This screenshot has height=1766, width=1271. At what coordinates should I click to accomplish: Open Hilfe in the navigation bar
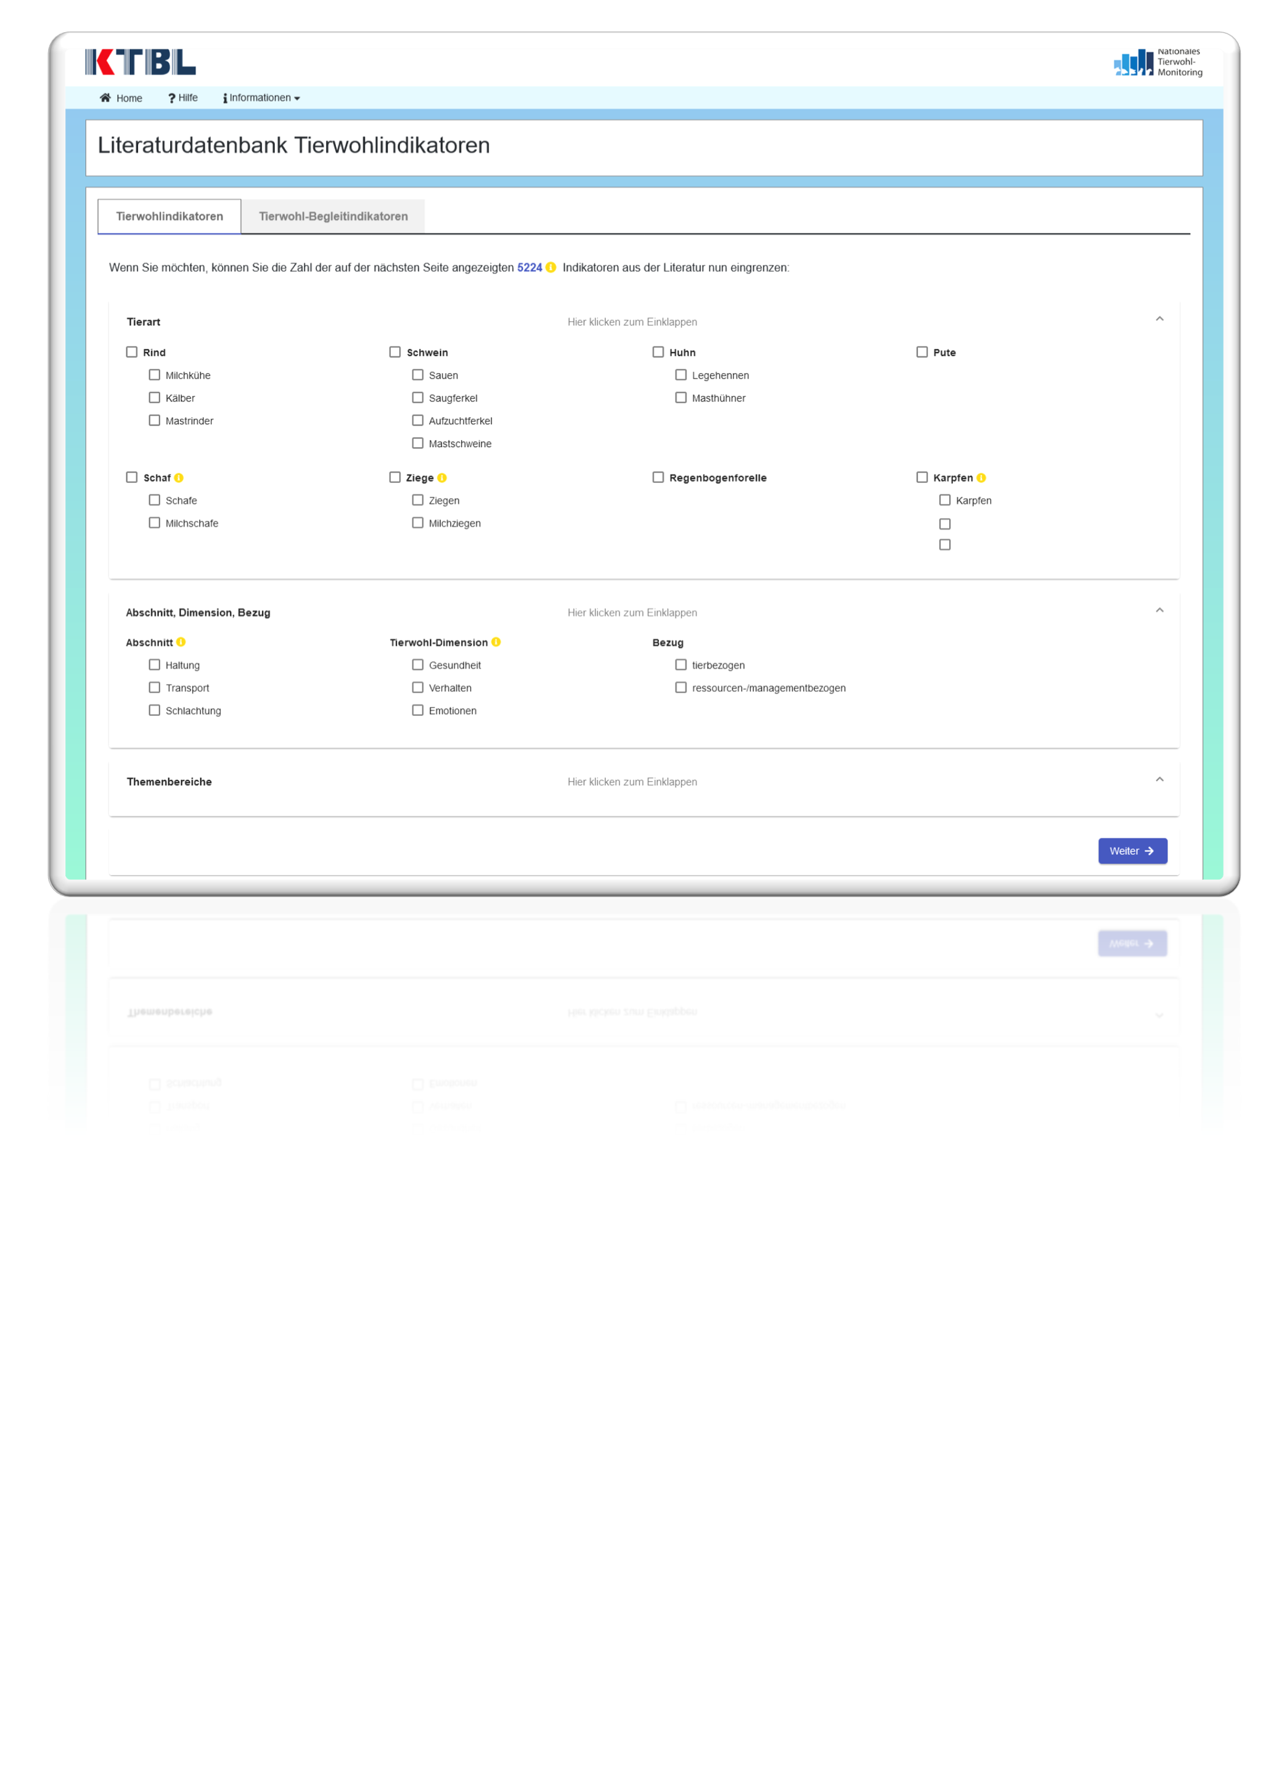click(183, 98)
